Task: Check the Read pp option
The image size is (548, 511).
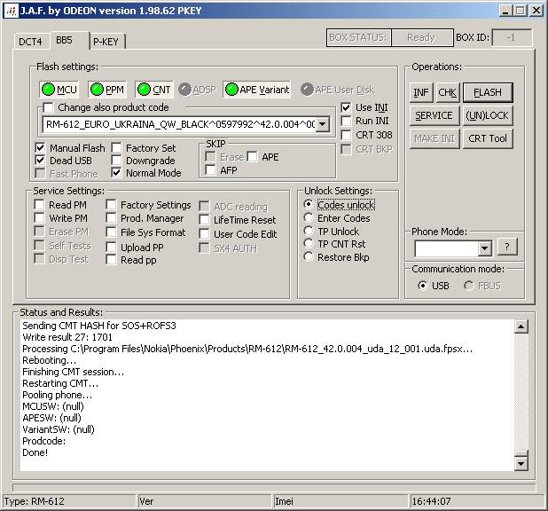Action: tap(111, 260)
